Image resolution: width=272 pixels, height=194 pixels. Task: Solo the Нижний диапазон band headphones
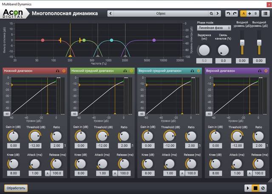click(x=58, y=71)
